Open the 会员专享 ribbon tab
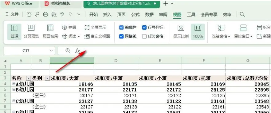Viewport: 271px width, 113px height. coord(209,15)
